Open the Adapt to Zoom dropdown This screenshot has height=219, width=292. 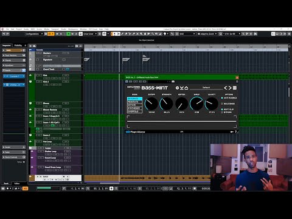coord(207,34)
